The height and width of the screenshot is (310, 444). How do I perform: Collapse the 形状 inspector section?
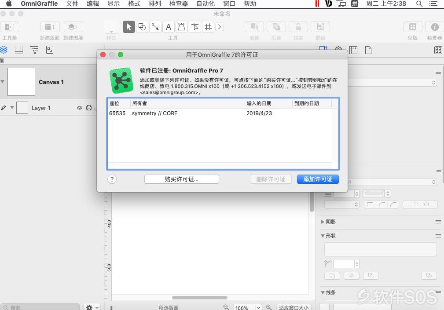click(323, 236)
